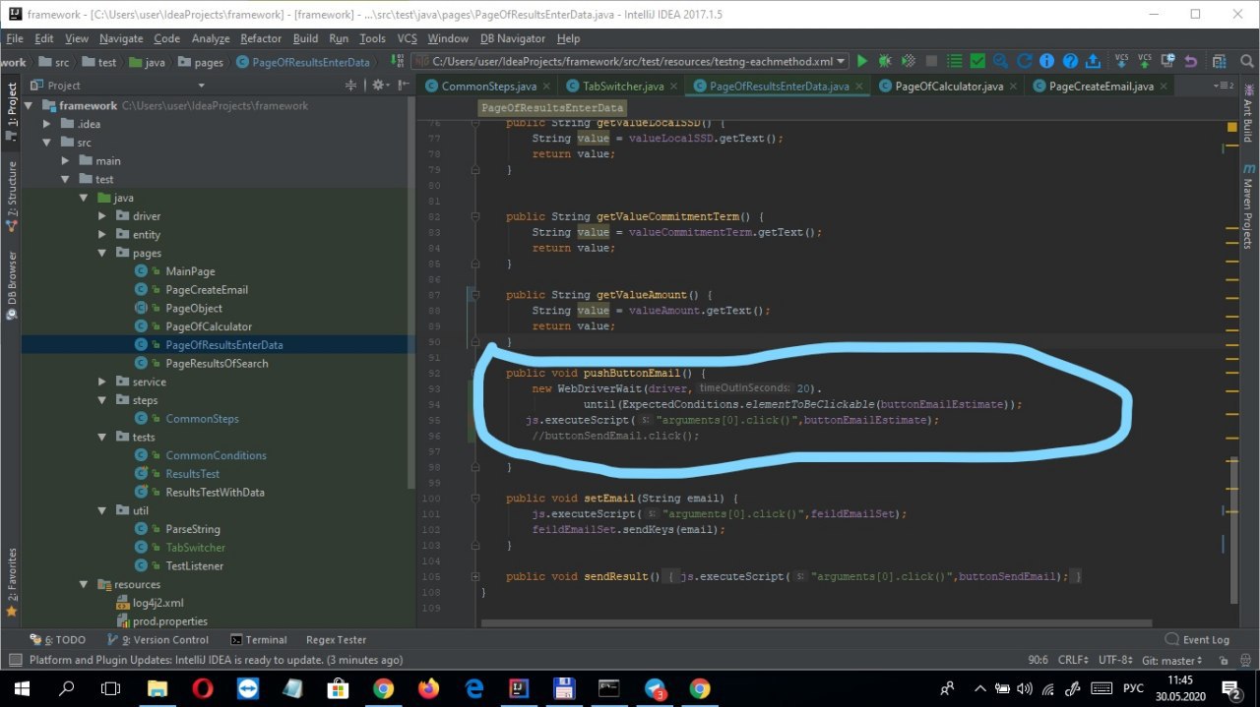Open the Event Log
This screenshot has width=1260, height=707.
pos(1197,639)
